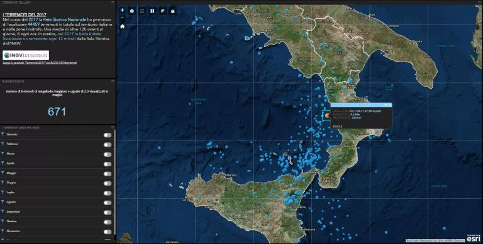This screenshot has width=483, height=244.
Task: Enable the Agosto month filter toggle
Action: [x=107, y=203]
